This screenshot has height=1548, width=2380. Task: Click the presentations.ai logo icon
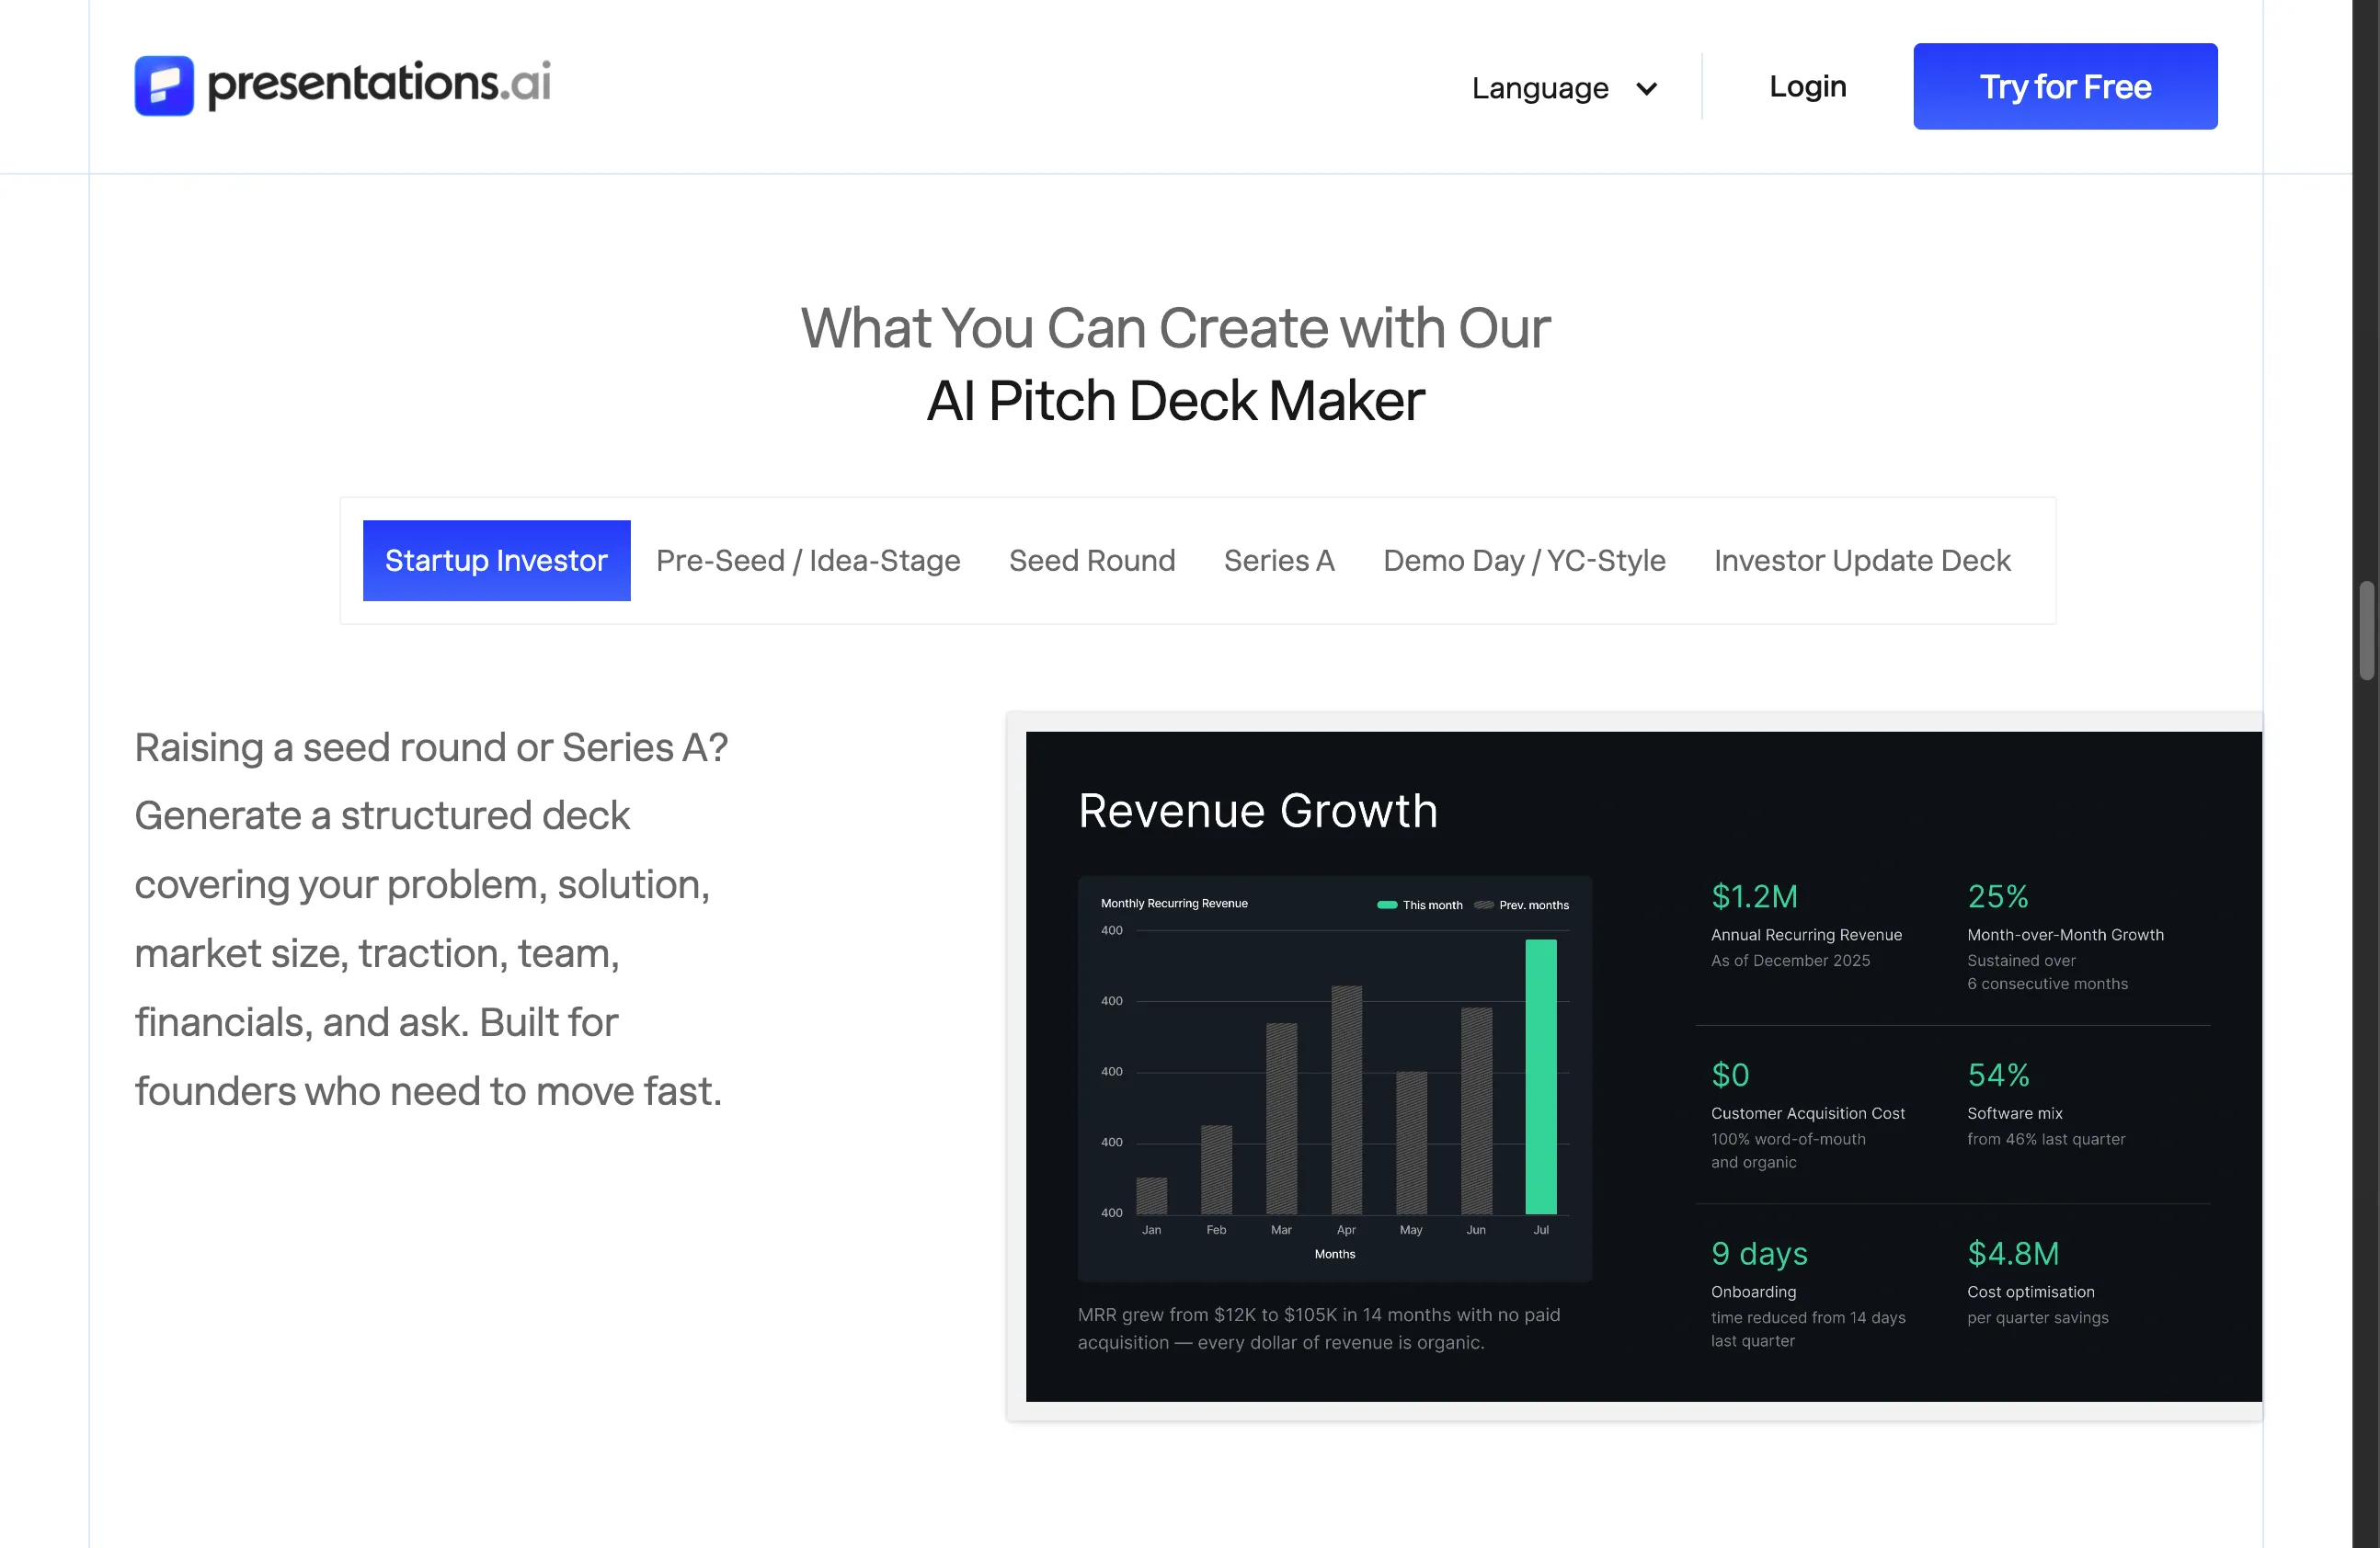(164, 85)
